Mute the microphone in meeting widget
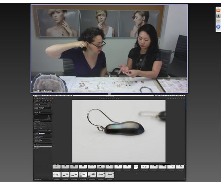 pos(218,16)
